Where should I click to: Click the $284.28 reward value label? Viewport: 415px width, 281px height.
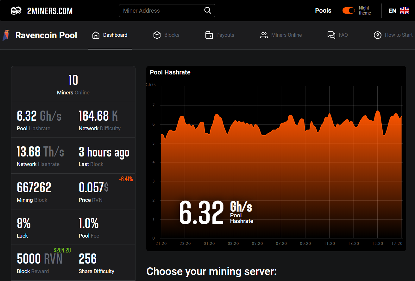click(x=62, y=250)
